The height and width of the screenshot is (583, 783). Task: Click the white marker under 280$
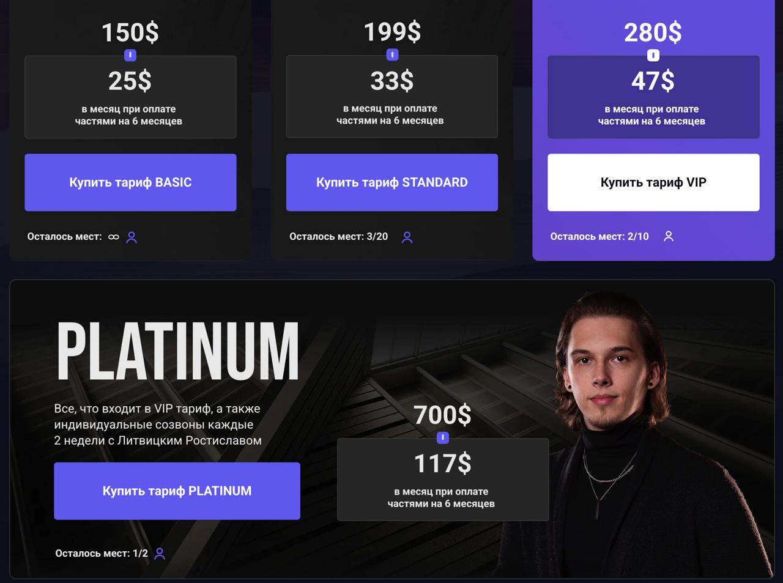(653, 56)
